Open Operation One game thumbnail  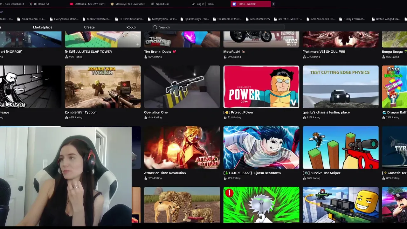182,87
